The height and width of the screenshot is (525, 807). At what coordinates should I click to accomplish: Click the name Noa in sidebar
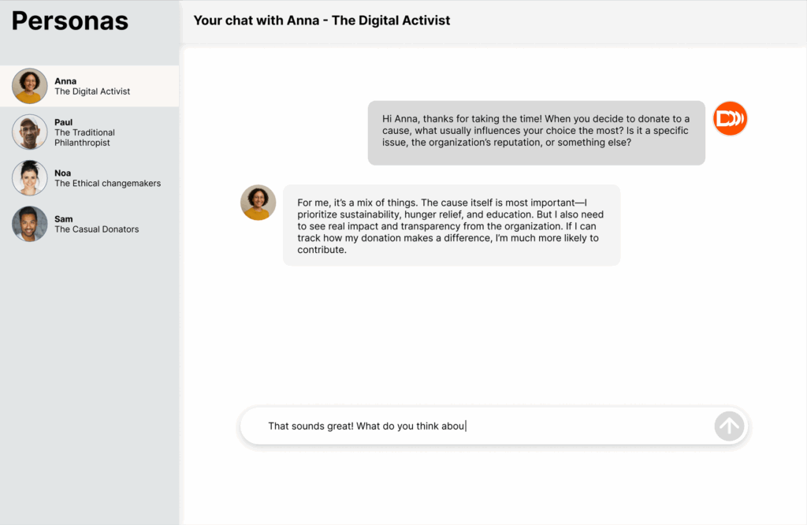[63, 173]
